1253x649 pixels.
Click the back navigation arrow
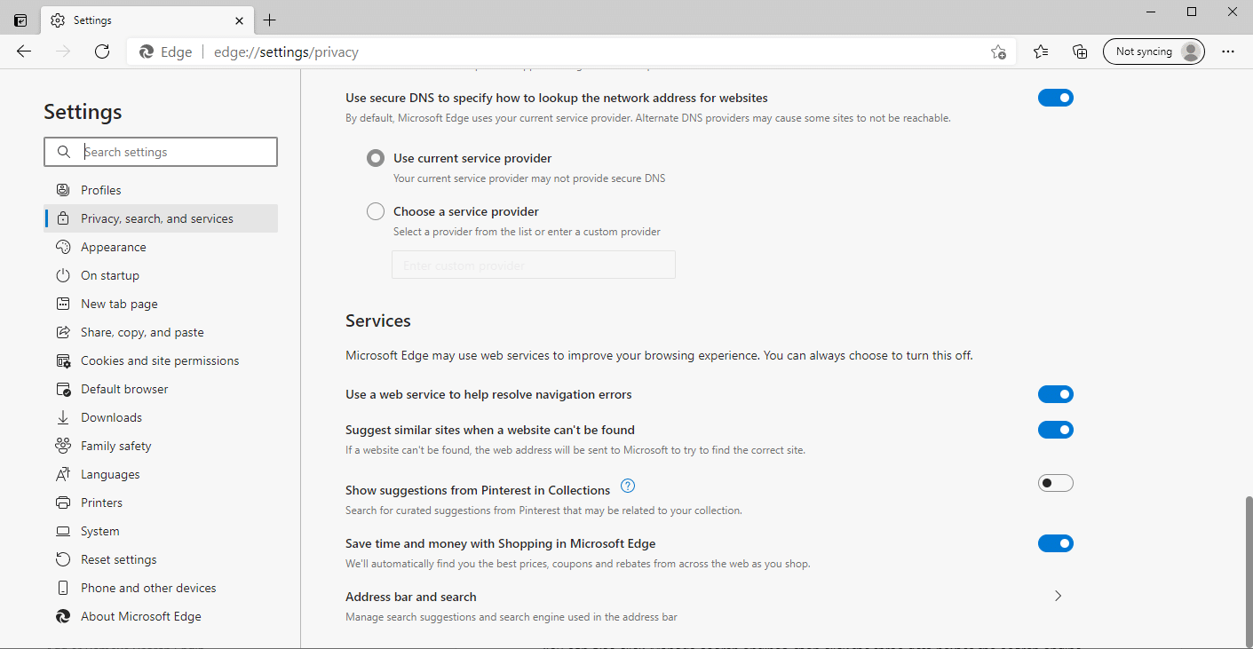24,51
